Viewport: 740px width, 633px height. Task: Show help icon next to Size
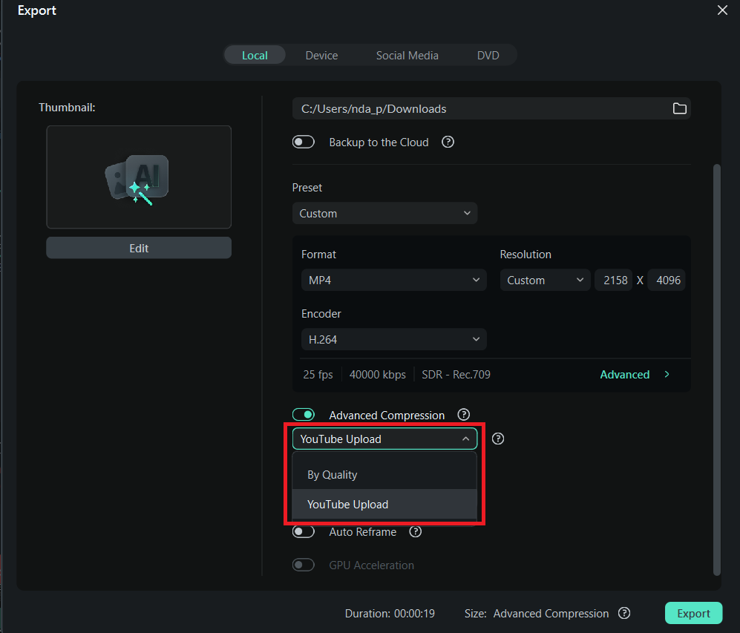624,613
